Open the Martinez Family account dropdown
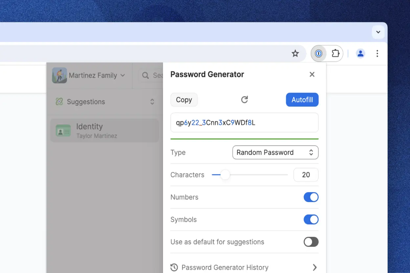This screenshot has width=410, height=273. tap(89, 75)
